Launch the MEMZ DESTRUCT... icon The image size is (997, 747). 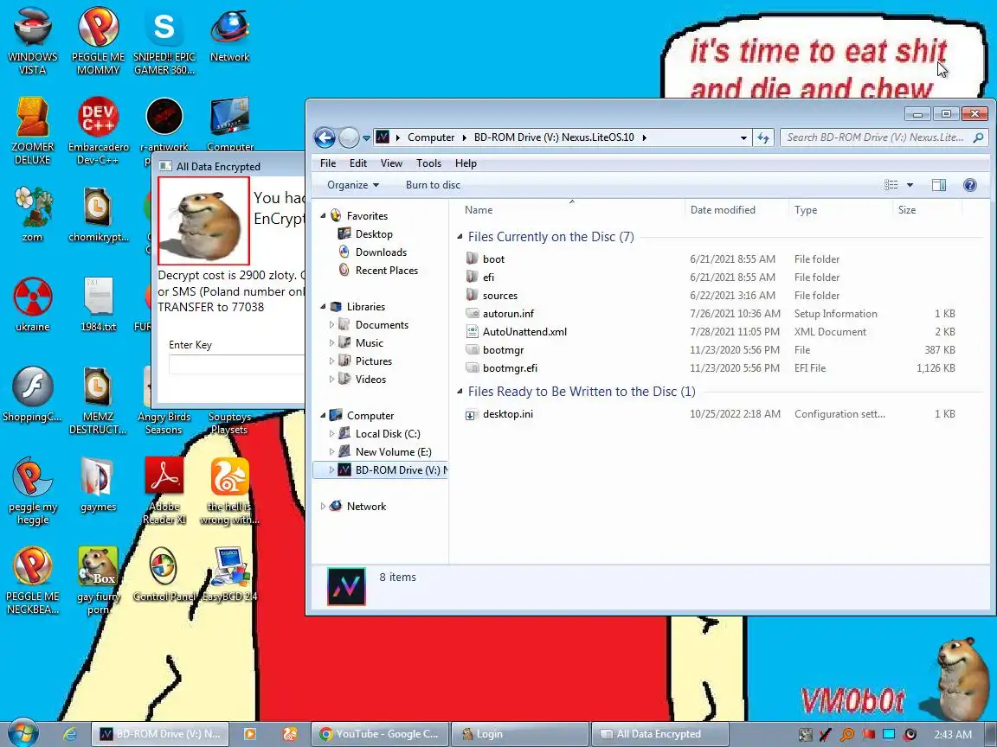[98, 401]
